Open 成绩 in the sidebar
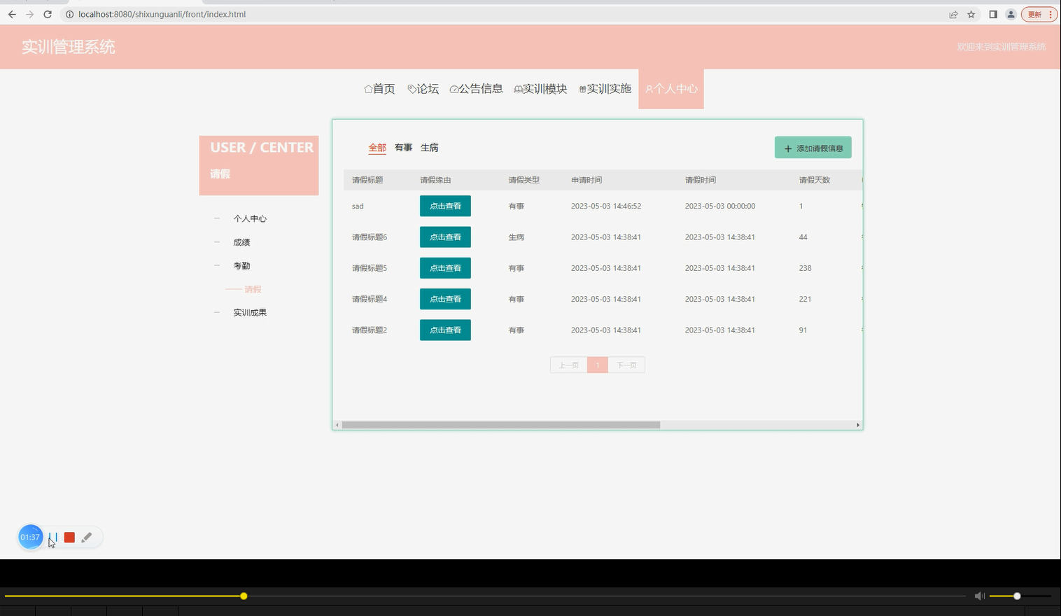The image size is (1061, 616). (241, 242)
